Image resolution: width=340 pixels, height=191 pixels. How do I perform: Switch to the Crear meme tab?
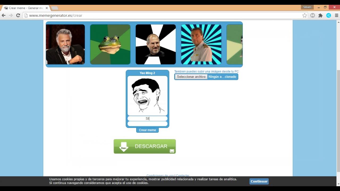[x=26, y=8]
